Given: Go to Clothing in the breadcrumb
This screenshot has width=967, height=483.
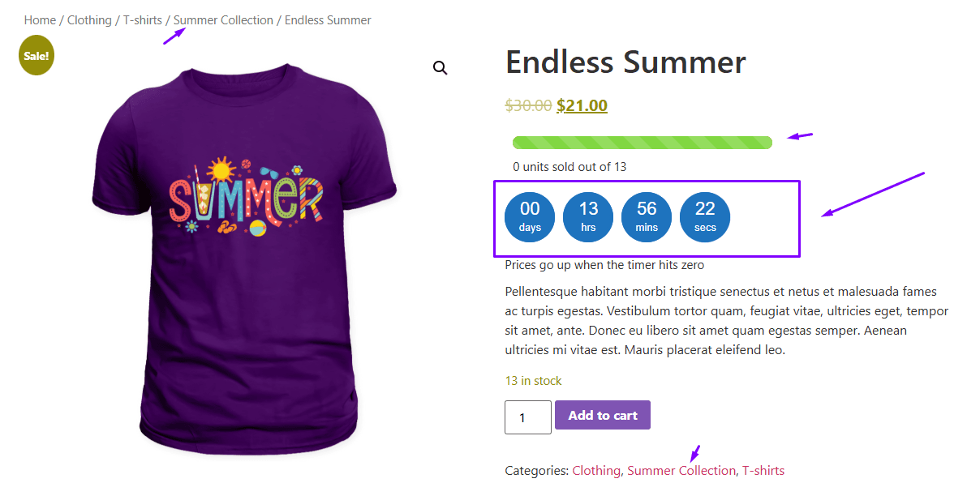Looking at the screenshot, I should [x=89, y=20].
